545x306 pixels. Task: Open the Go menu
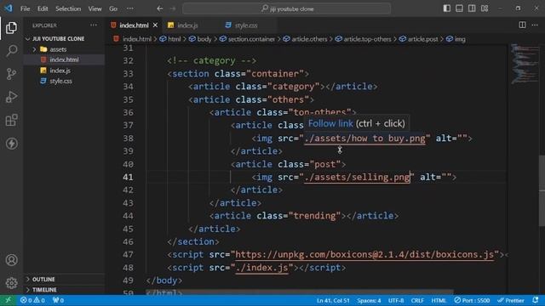tap(113, 8)
